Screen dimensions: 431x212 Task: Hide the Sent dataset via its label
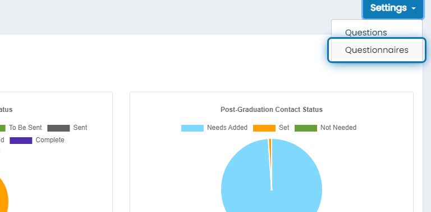tap(80, 128)
